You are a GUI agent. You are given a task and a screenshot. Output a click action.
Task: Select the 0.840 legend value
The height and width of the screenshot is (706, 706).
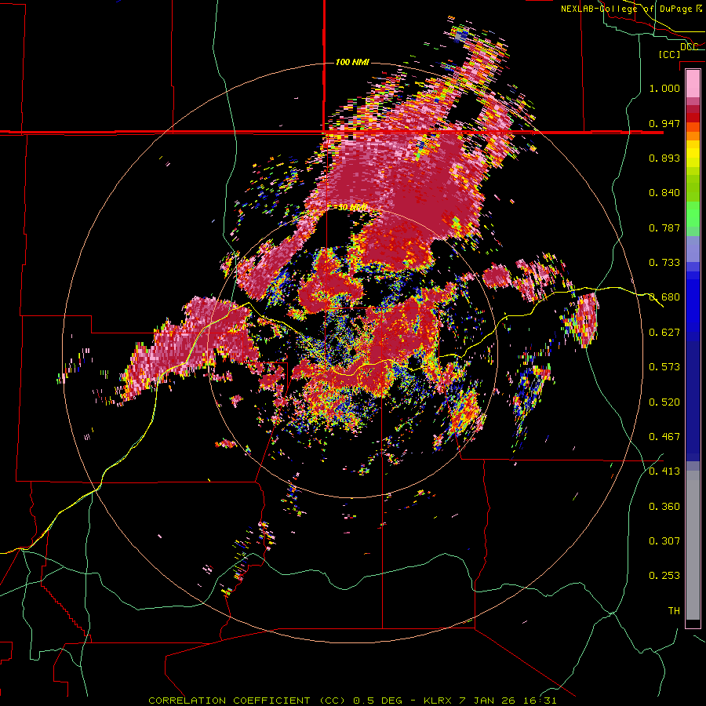664,193
